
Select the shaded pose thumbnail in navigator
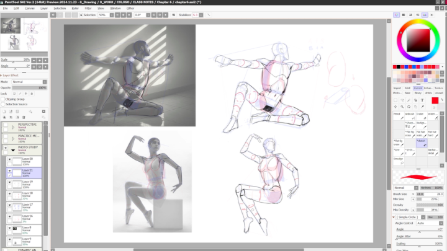tap(11, 26)
